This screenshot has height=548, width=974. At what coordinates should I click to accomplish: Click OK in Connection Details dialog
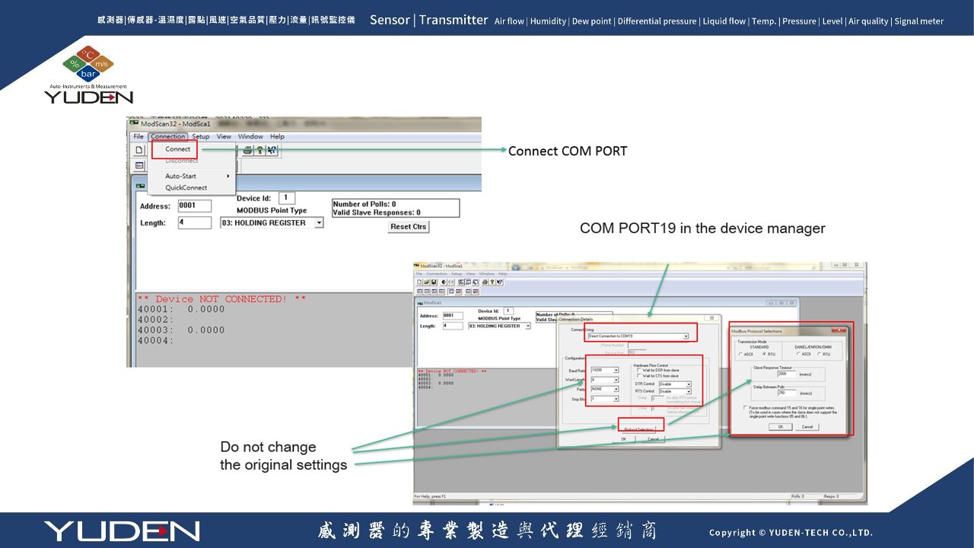coord(623,439)
